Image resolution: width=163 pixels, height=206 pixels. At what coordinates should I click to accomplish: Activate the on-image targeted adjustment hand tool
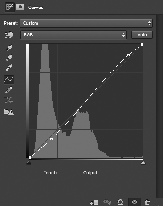pyautogui.click(x=9, y=35)
